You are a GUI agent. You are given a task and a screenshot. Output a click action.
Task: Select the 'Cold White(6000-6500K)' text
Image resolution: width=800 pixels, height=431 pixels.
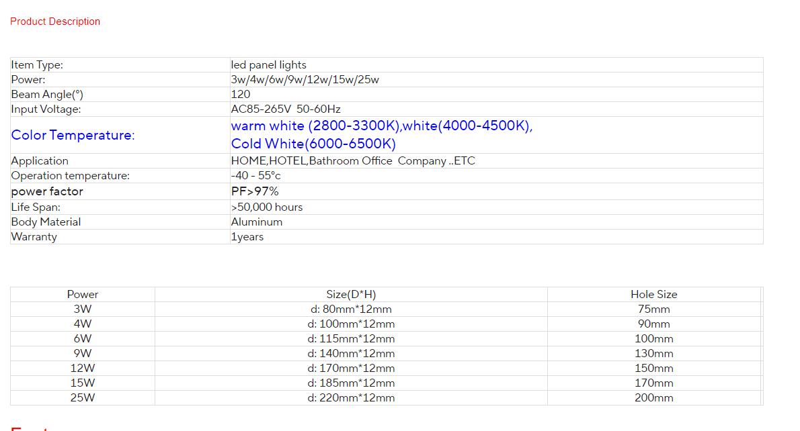pyautogui.click(x=313, y=144)
